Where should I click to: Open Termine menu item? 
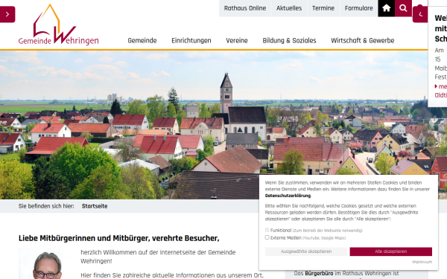click(x=323, y=8)
